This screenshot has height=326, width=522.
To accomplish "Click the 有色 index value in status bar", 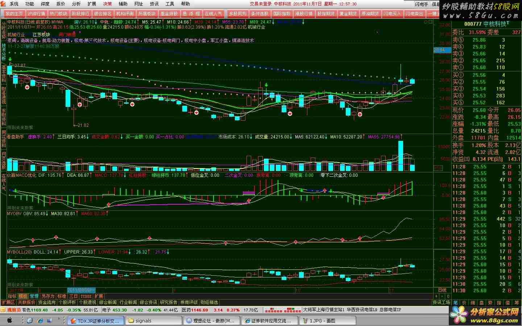I will coord(40,310).
